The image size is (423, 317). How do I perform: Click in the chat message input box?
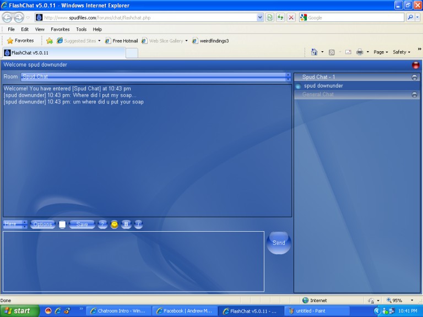coord(133,261)
